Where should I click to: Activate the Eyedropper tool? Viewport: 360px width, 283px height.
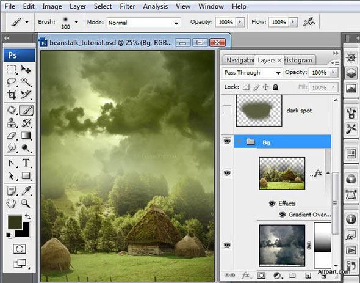coord(26,191)
